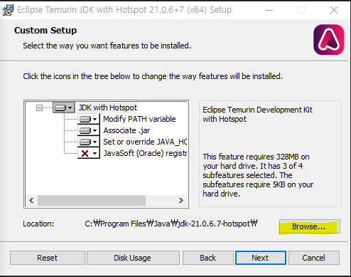Click the feature tree left scroll arrow
Viewport: 351px width, 277px height.
pos(31,201)
